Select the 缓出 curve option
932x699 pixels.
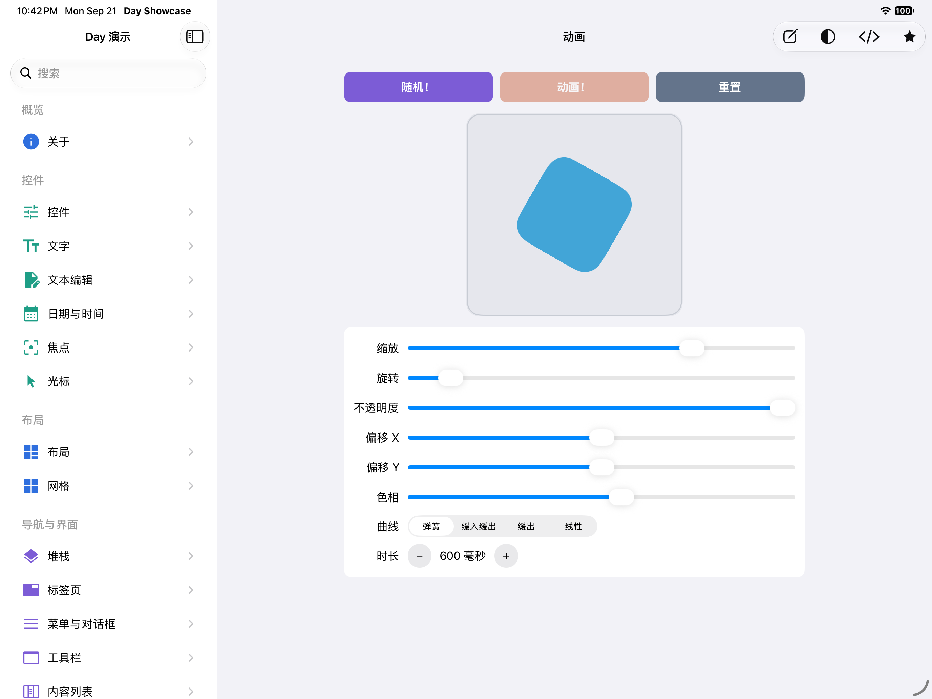click(526, 526)
